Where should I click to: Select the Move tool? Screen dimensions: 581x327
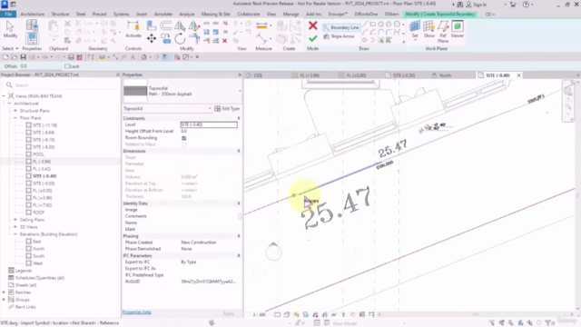coord(152,38)
